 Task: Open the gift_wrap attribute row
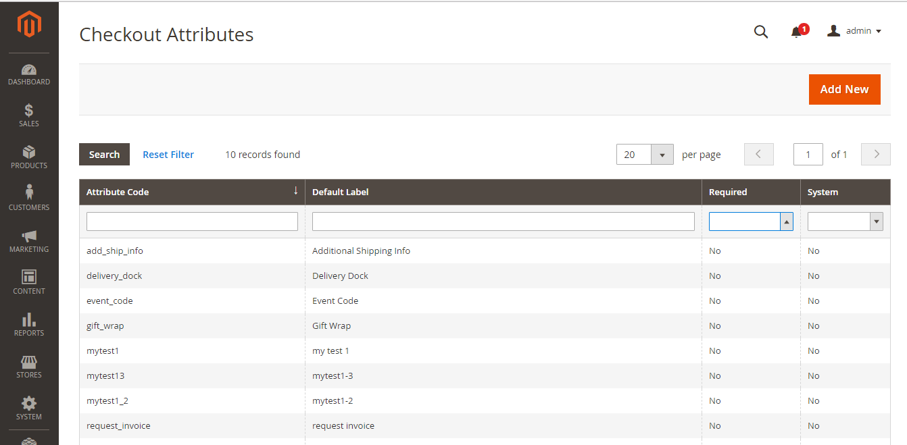point(485,325)
